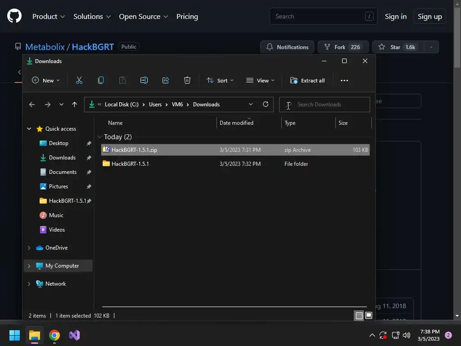Open the New item dropdown
Screen dimensions: 461x346
click(45, 80)
